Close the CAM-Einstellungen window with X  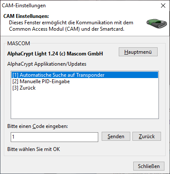click(x=163, y=6)
